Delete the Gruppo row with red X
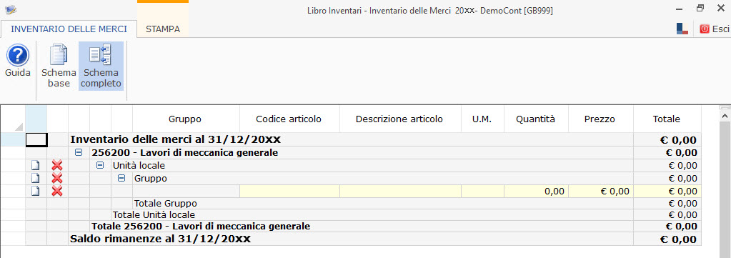 point(57,178)
